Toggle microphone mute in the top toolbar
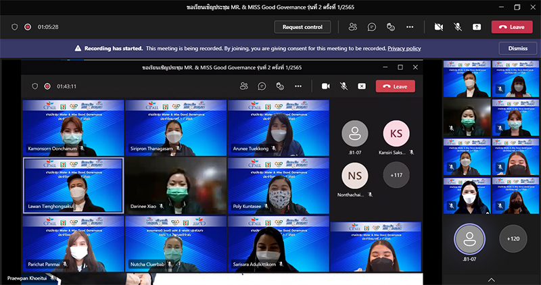The image size is (541, 285). (458, 27)
